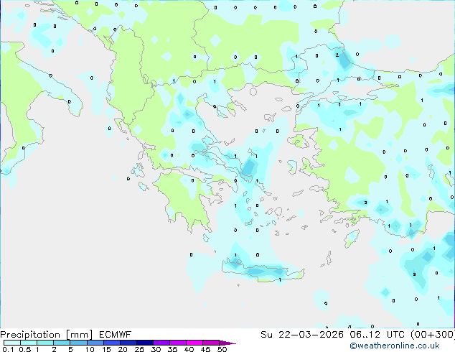
Task: Pick the 20–25 mm dark blue legend swatch
Action: (128, 343)
